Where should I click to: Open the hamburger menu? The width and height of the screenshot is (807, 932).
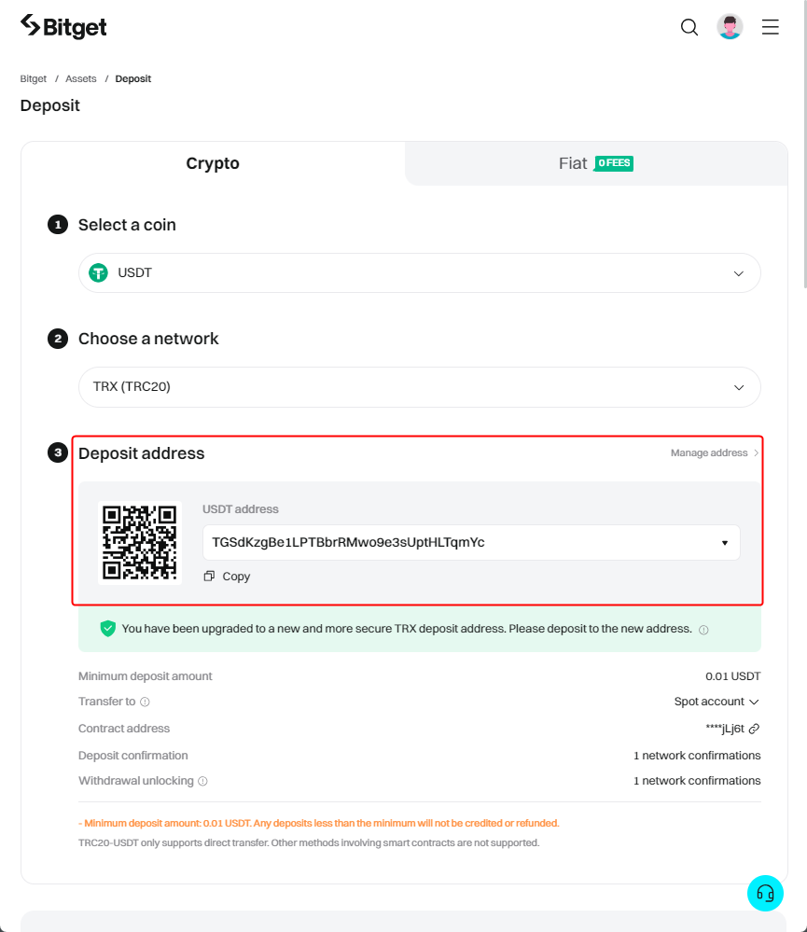[x=770, y=27]
